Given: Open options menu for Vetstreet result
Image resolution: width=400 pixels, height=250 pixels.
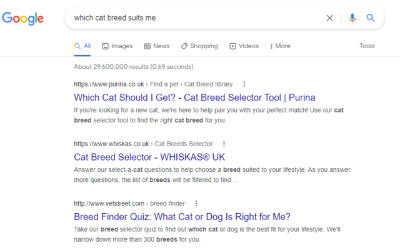Looking at the screenshot, I should point(196,204).
